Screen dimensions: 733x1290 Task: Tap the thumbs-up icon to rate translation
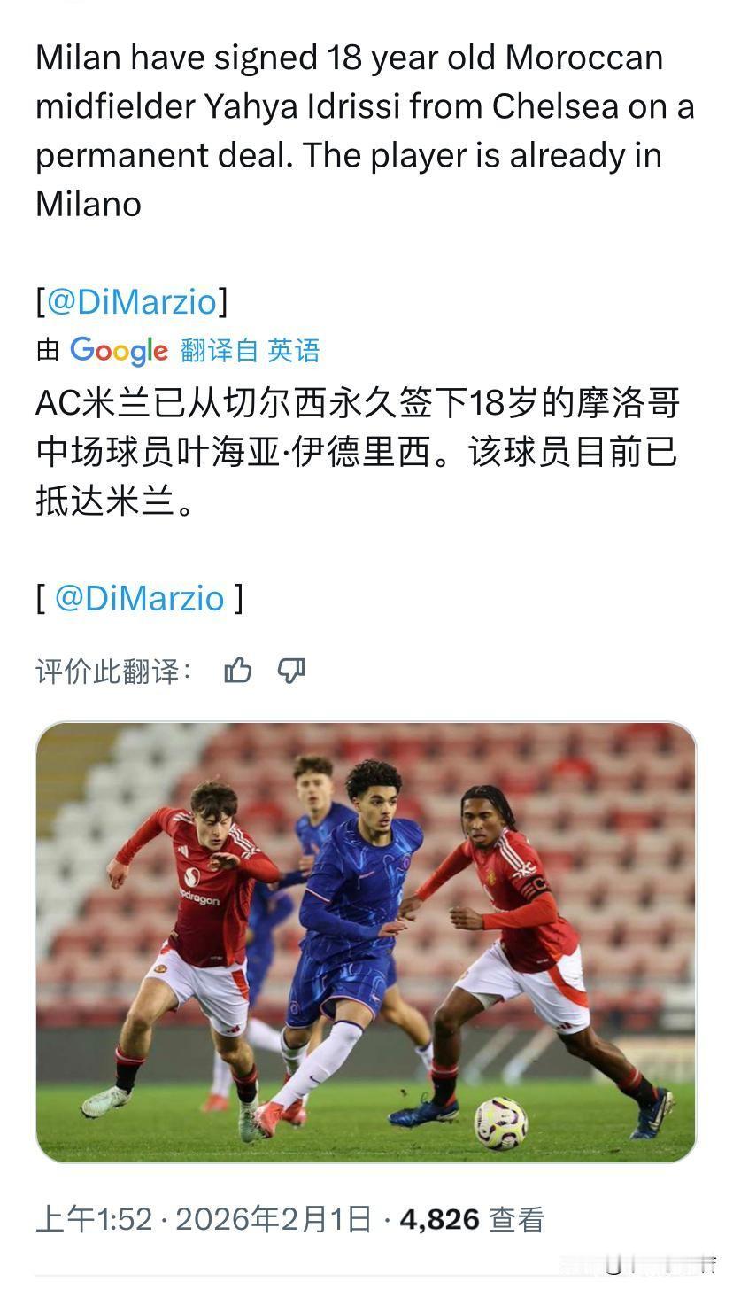238,671
